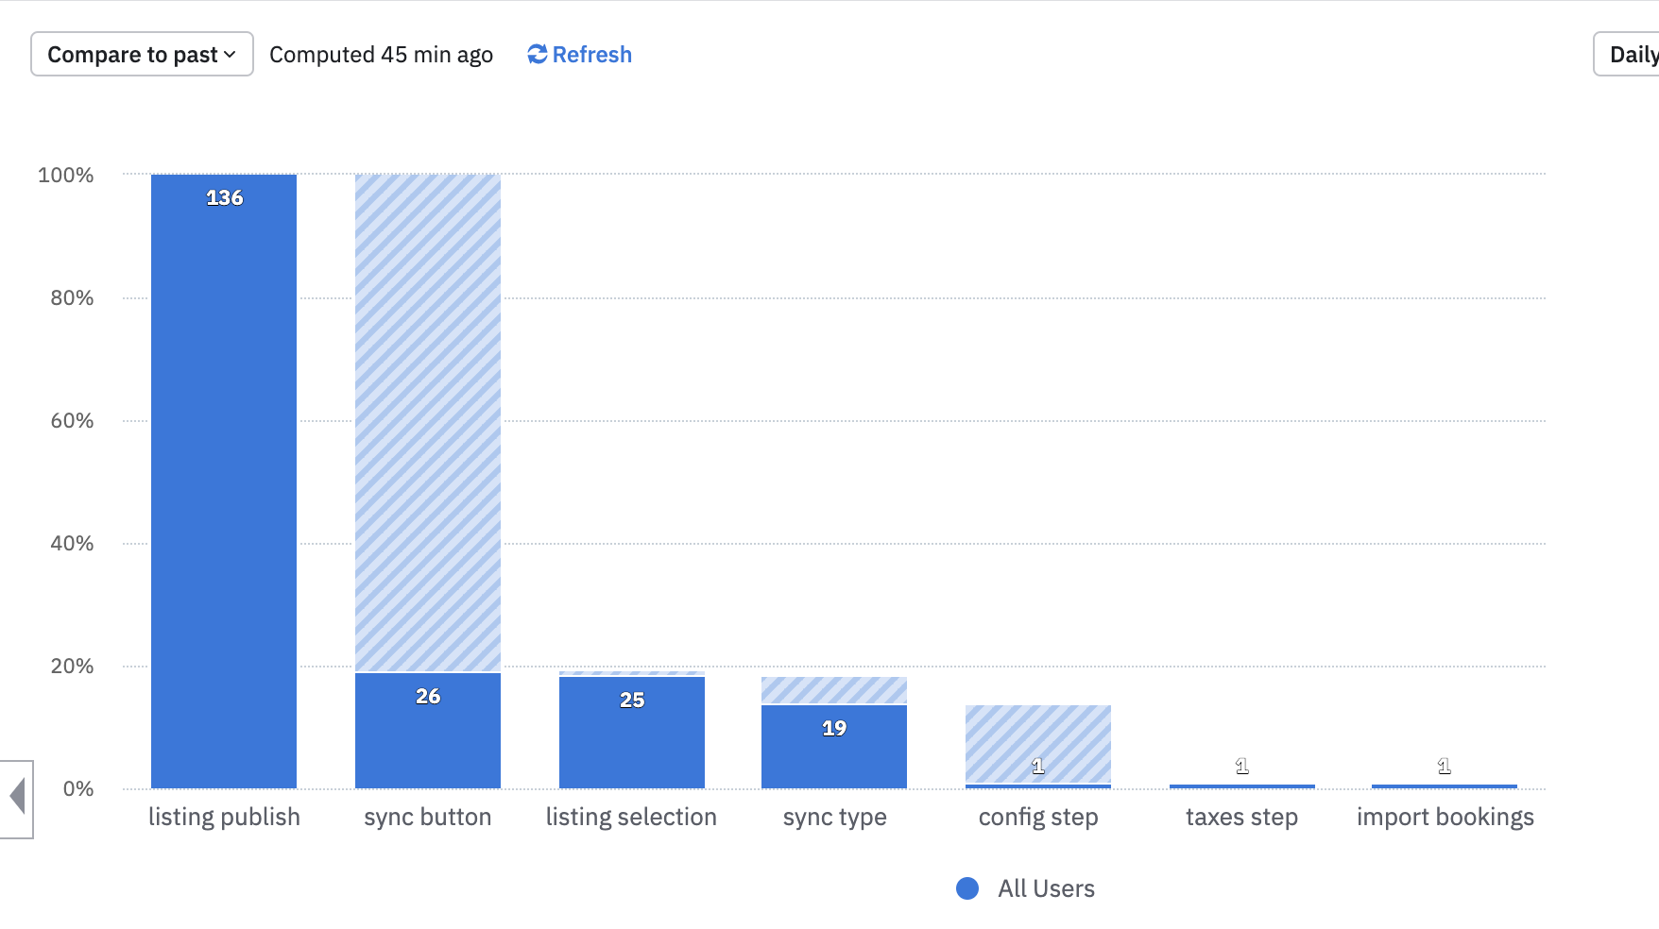Click the config step axis label
The height and width of the screenshot is (929, 1659).
(1038, 818)
